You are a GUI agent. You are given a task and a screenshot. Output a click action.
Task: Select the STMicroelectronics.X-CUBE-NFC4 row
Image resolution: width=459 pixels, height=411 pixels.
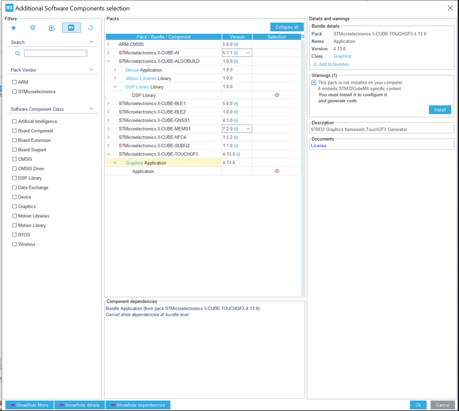click(204, 138)
